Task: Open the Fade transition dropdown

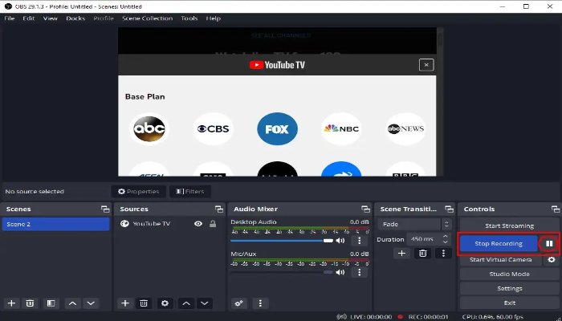Action: point(414,224)
